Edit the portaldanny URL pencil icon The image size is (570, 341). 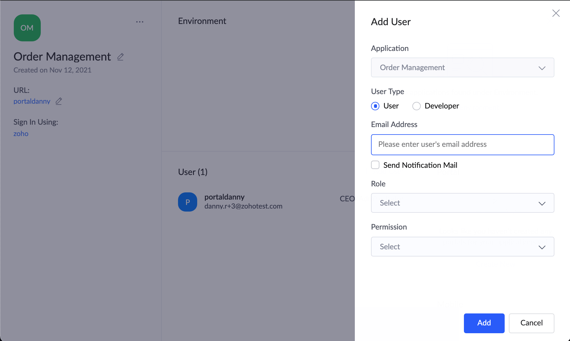(59, 101)
